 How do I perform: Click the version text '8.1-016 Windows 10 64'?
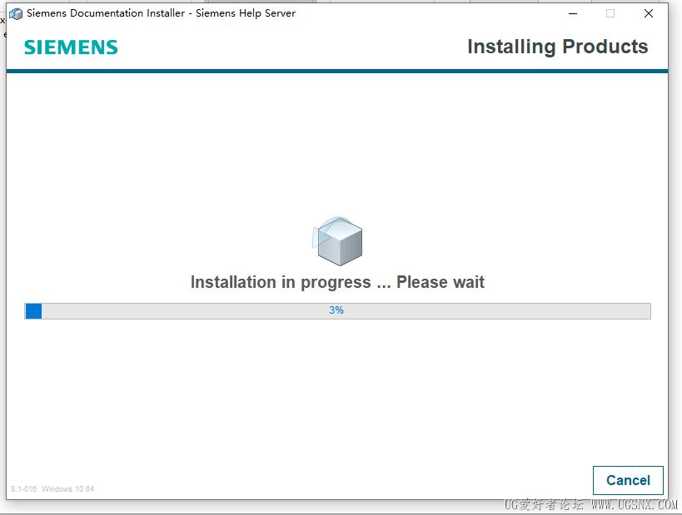(52, 489)
